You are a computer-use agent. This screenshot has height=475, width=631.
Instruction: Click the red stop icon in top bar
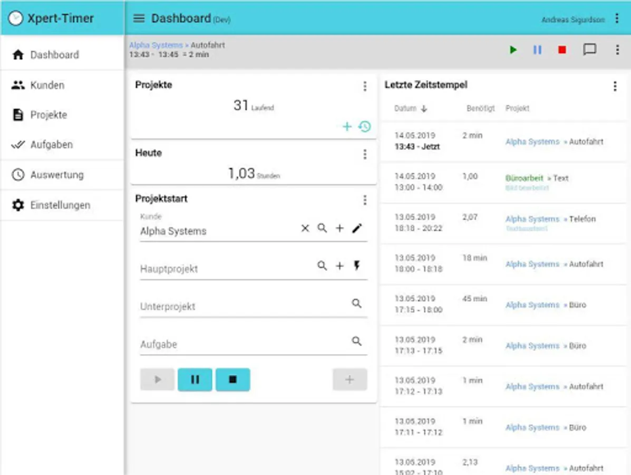pyautogui.click(x=562, y=50)
